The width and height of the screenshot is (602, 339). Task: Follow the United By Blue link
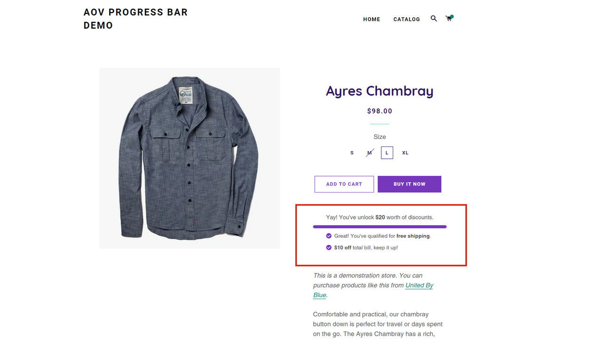(x=419, y=285)
